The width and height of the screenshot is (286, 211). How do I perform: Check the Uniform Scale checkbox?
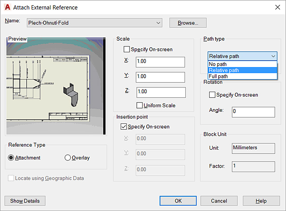coord(139,105)
